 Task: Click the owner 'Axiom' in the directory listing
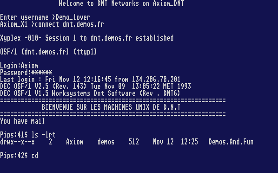coord(75,142)
